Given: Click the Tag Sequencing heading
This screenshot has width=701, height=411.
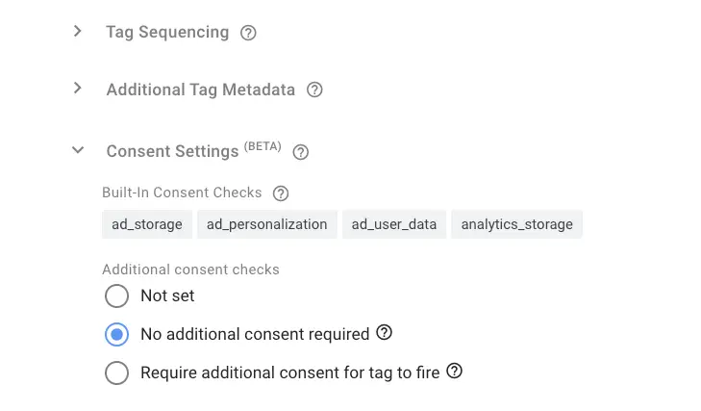Looking at the screenshot, I should (x=167, y=33).
